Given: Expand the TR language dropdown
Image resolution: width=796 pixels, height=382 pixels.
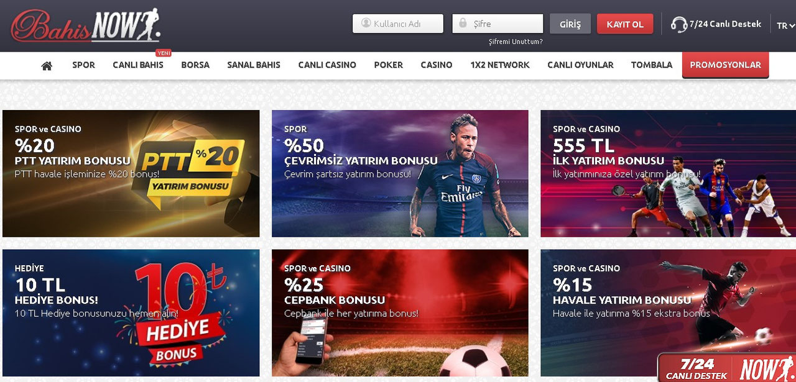Looking at the screenshot, I should tap(785, 25).
